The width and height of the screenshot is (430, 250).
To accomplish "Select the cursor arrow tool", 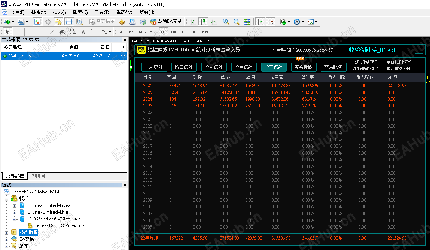I will click(x=7, y=32).
